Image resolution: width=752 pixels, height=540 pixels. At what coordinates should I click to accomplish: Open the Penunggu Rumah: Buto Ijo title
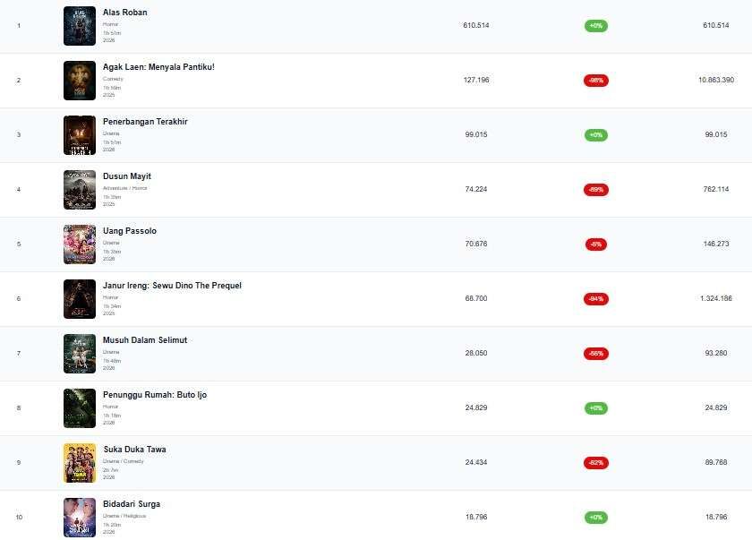[x=155, y=395]
